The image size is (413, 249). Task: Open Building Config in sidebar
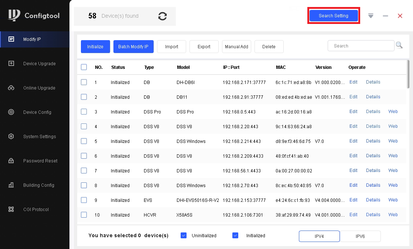38,185
